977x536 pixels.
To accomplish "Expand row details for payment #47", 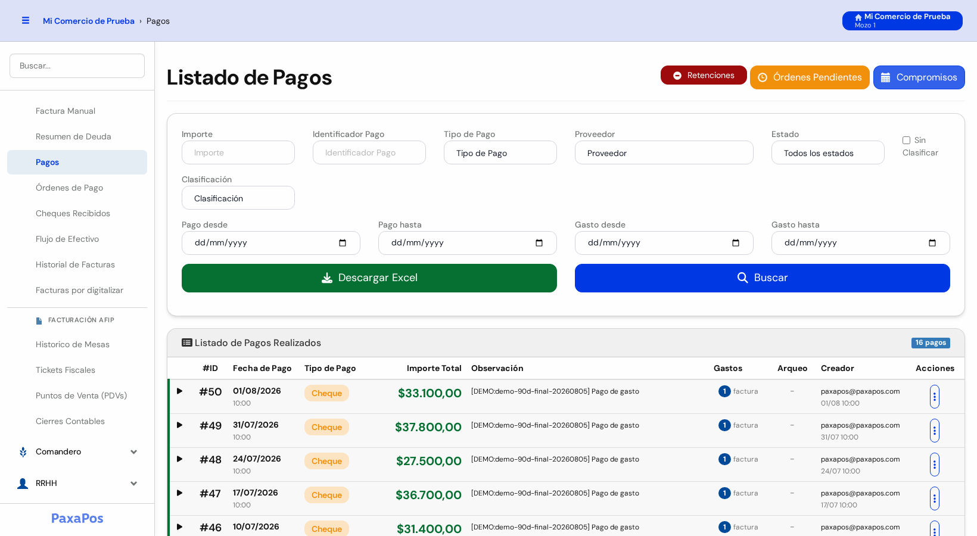I will pyautogui.click(x=179, y=493).
